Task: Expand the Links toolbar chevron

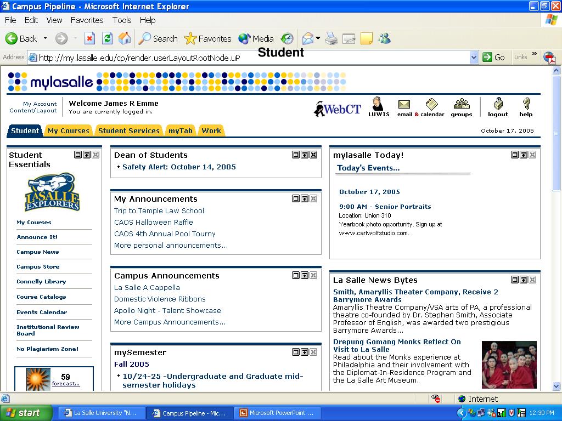Action: click(535, 54)
